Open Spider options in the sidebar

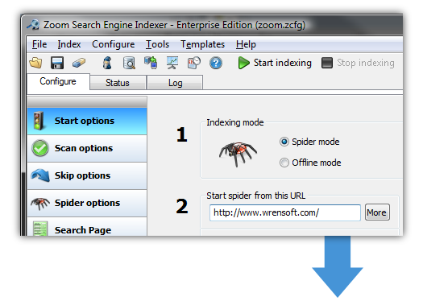87,203
